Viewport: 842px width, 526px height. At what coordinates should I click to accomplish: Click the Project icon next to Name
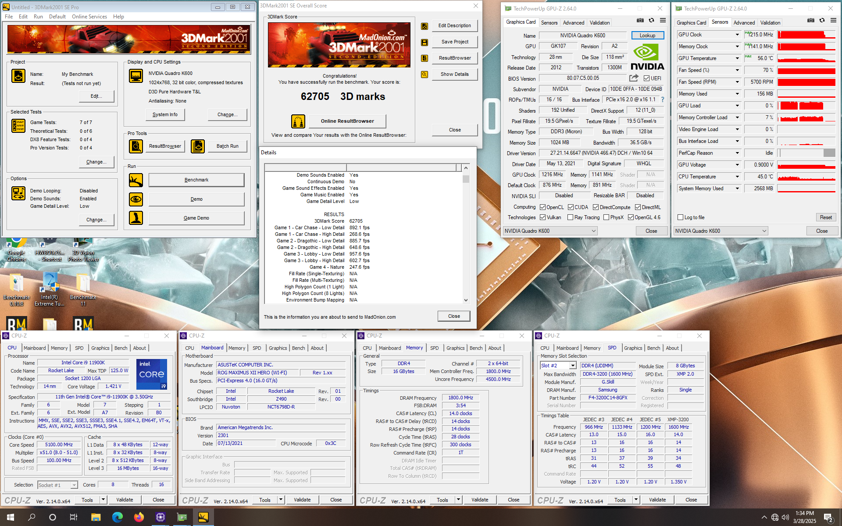pos(18,75)
